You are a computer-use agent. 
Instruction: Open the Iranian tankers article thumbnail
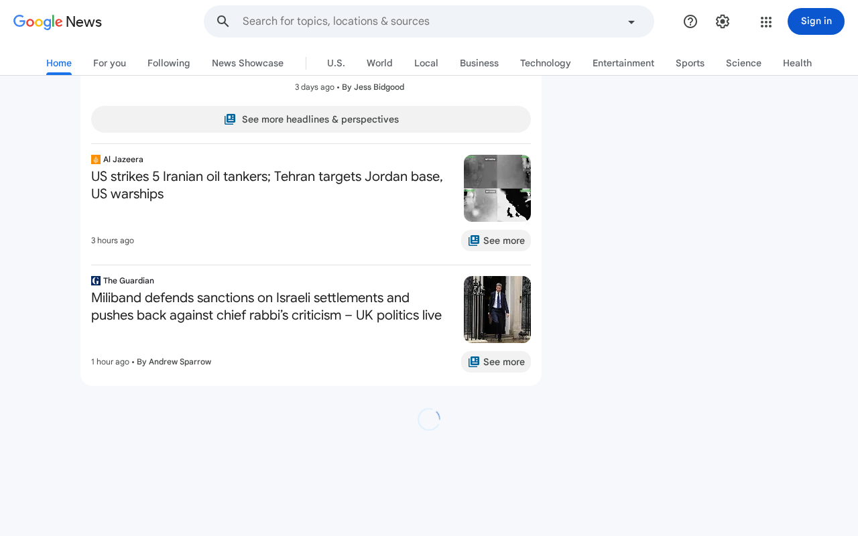[x=497, y=188]
